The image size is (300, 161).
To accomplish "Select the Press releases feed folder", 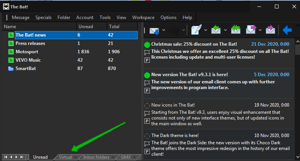I will coord(30,43).
